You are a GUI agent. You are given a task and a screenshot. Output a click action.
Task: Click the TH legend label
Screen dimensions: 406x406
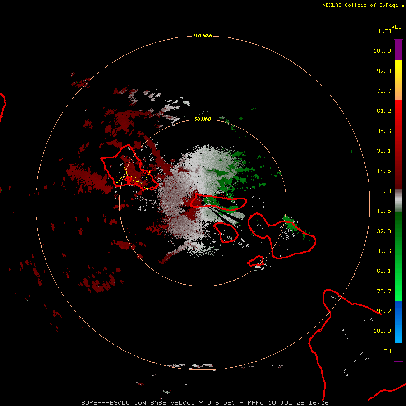point(388,351)
